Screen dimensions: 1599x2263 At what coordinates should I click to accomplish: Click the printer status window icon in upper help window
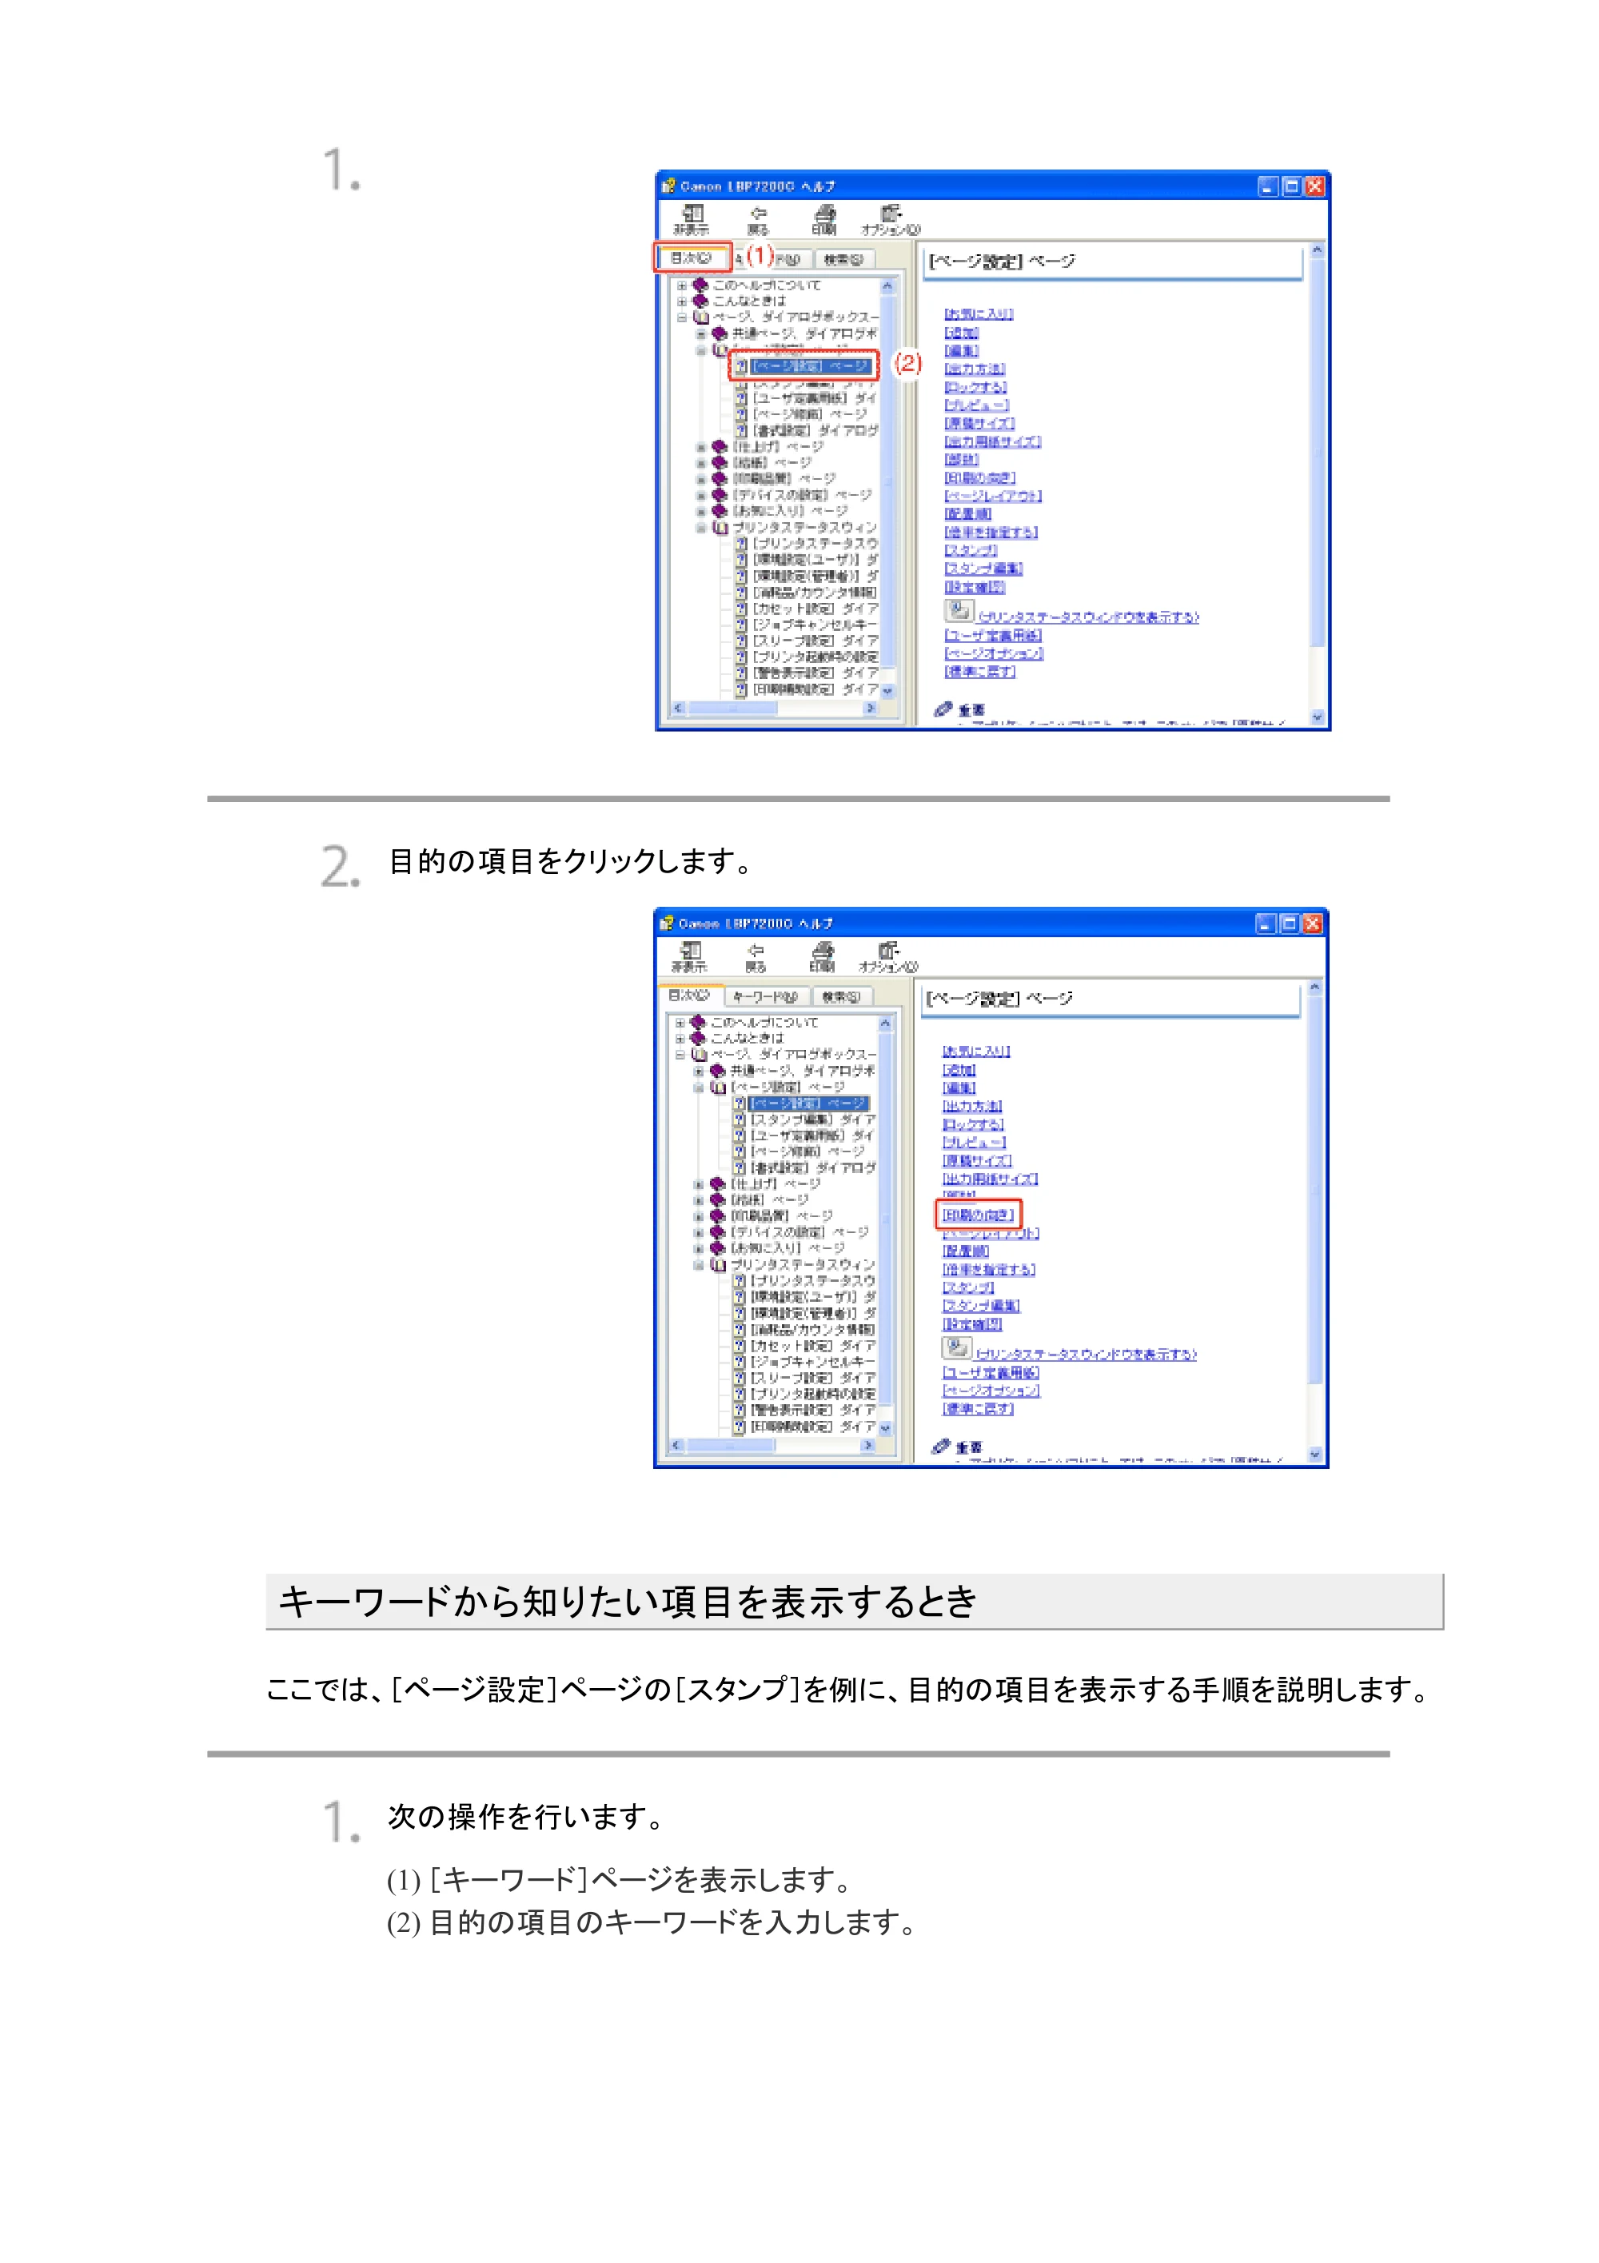pos(959,611)
